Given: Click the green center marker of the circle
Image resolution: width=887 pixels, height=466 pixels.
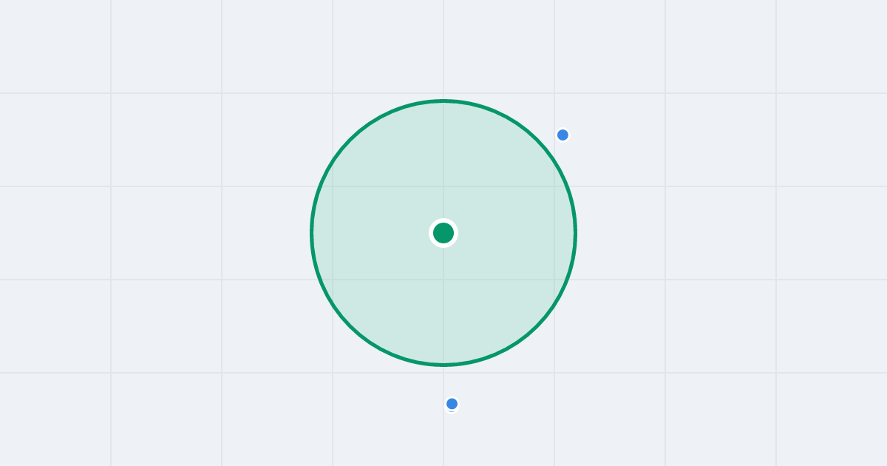Looking at the screenshot, I should (443, 233).
